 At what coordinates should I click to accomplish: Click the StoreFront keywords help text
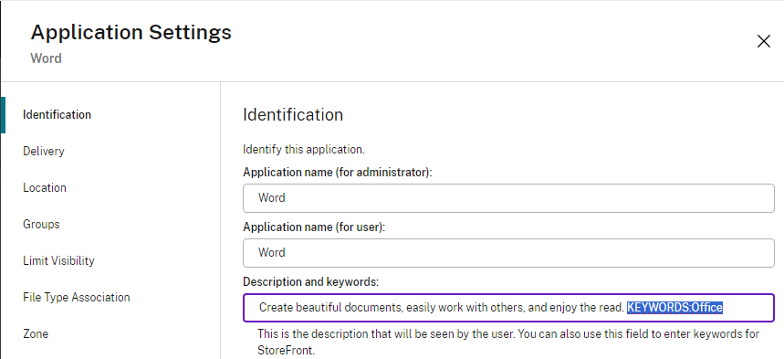(x=508, y=342)
